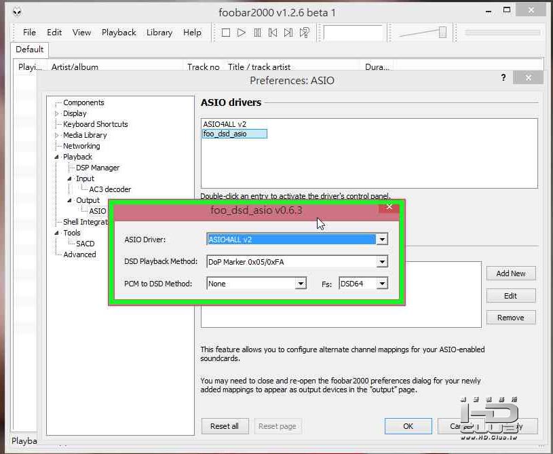Select Networking in the preferences tree

coord(81,146)
